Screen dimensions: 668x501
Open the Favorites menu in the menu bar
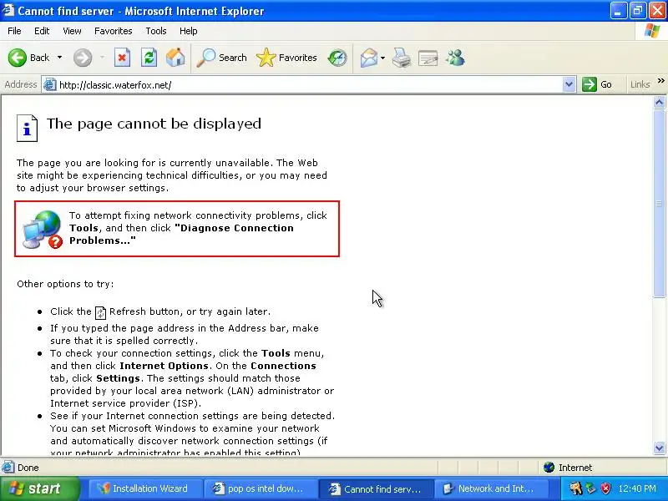[x=114, y=31]
